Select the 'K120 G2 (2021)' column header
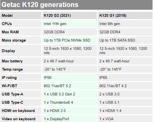The height and width of the screenshot is (122, 153). [57, 16]
